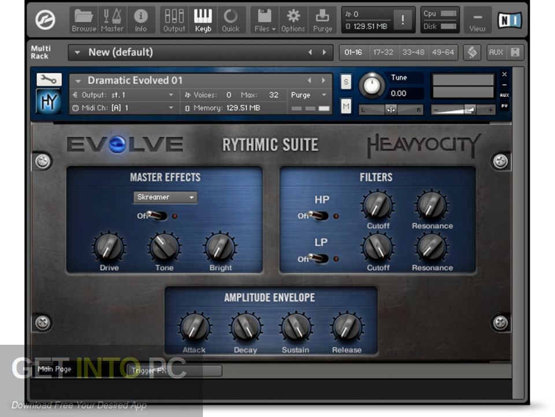Screen dimensions: 555x417
Task: Open the Files menu
Action: point(265,20)
